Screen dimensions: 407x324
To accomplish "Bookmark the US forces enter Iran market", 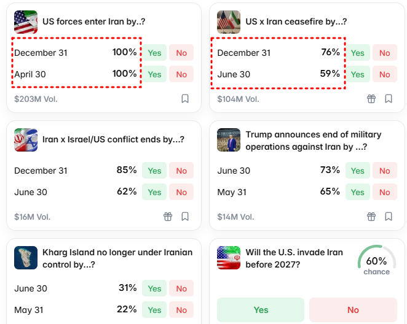I will [x=185, y=99].
